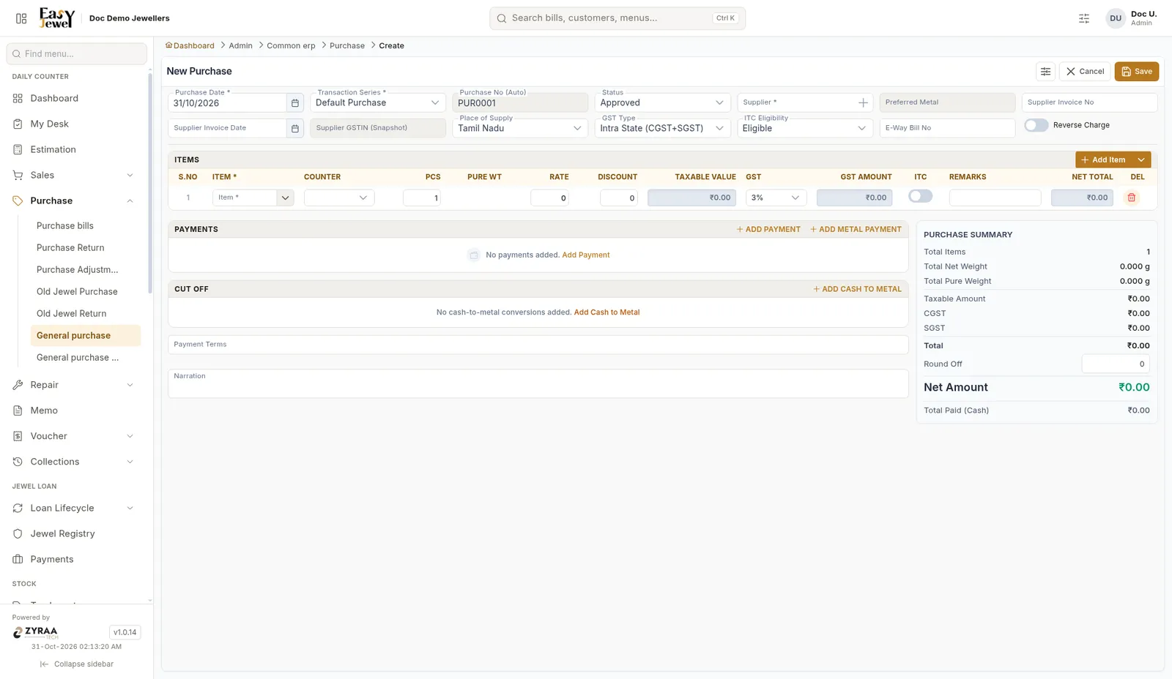Click Add Cash to Metal link

[607, 312]
